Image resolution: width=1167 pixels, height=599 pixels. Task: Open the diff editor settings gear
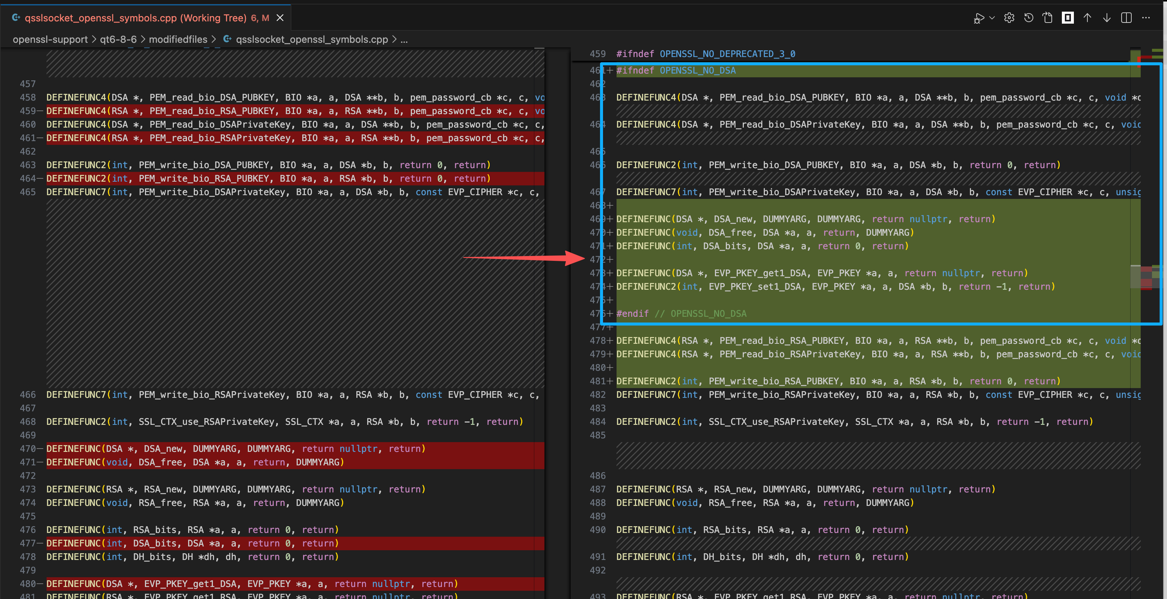[x=1009, y=18]
